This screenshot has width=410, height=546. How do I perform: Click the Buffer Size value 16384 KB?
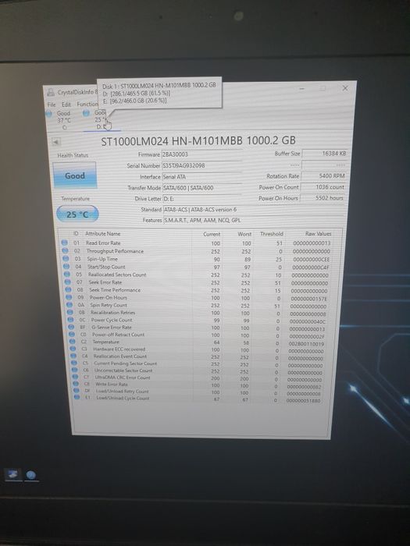coord(324,154)
